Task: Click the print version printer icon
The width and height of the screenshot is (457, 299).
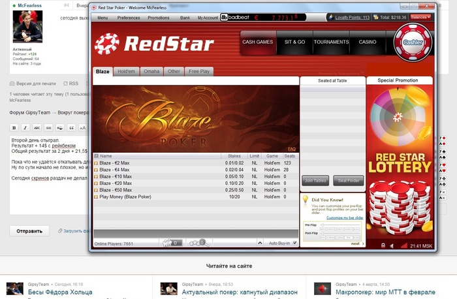Action: [12, 84]
